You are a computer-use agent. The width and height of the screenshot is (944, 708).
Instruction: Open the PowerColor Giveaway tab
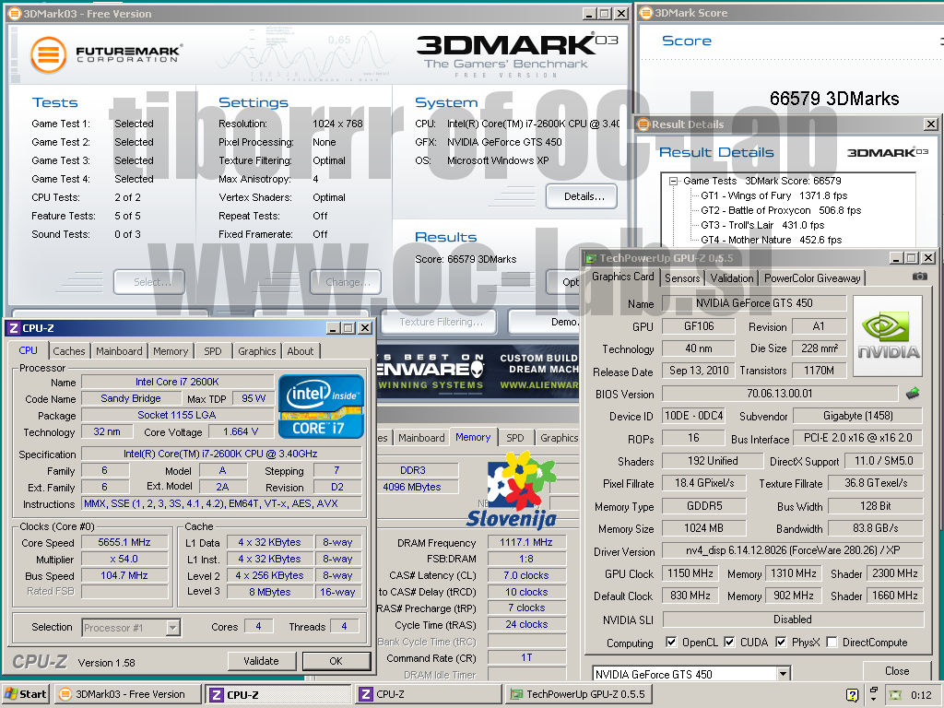[x=812, y=278]
